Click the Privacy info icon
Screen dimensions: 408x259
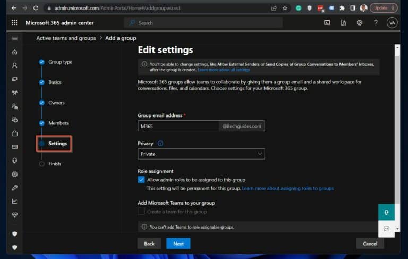click(x=160, y=143)
